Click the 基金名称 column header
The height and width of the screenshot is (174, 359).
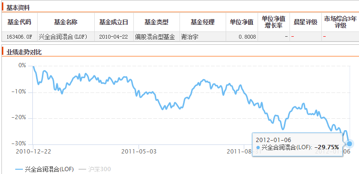66,22
